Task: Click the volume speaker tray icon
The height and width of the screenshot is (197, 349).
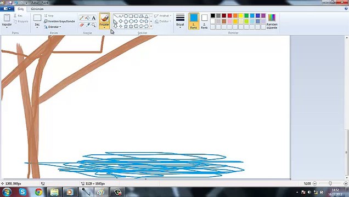Action: pyautogui.click(x=309, y=192)
